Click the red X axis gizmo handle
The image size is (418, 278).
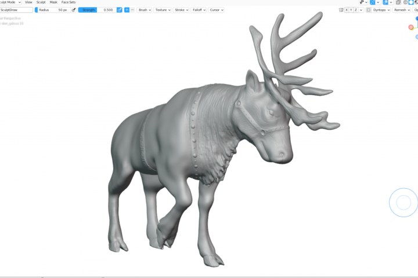click(x=411, y=27)
